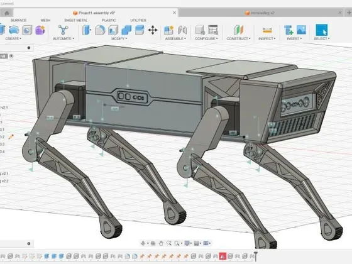Click the Insert Derive icon
This screenshot has height=264, width=352.
tap(289, 30)
